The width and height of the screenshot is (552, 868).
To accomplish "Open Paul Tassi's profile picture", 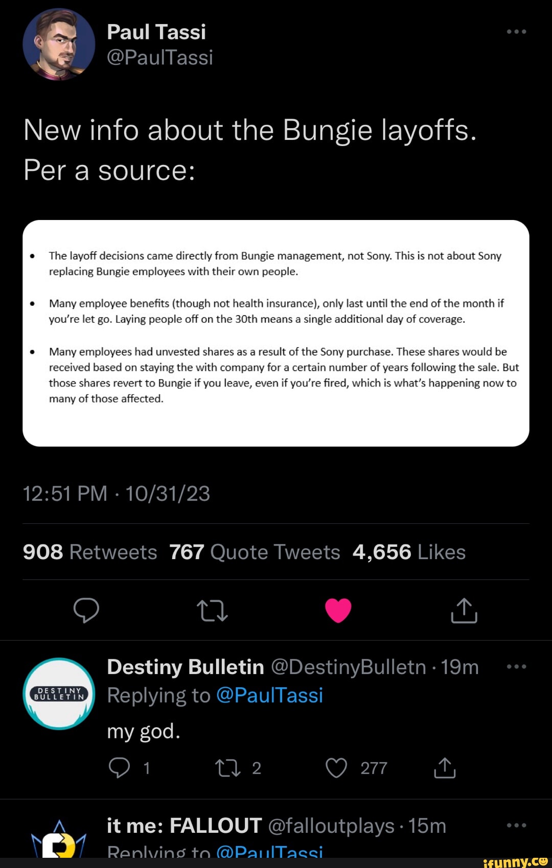I will coord(59,44).
